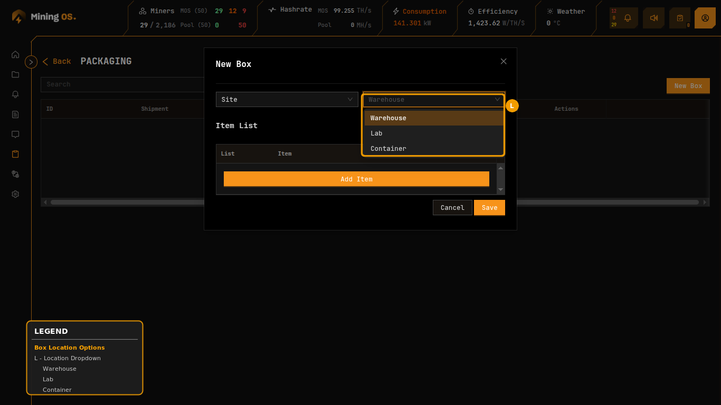721x405 pixels.
Task: Select the highlighted Packaging clipboard icon
Action: click(x=15, y=154)
